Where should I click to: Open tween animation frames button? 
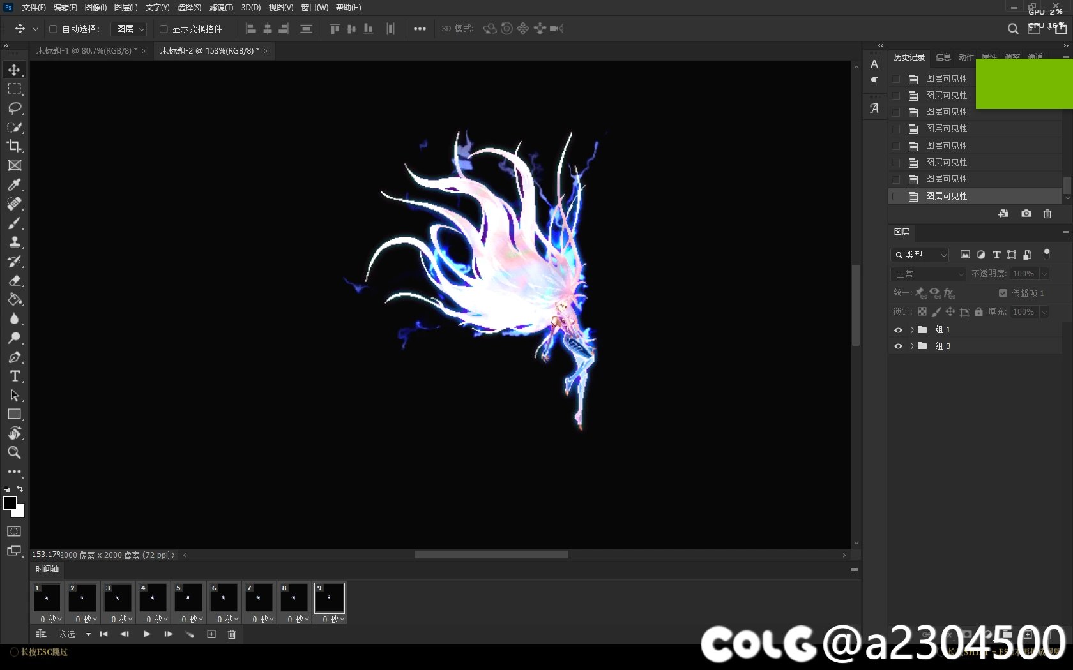point(190,634)
